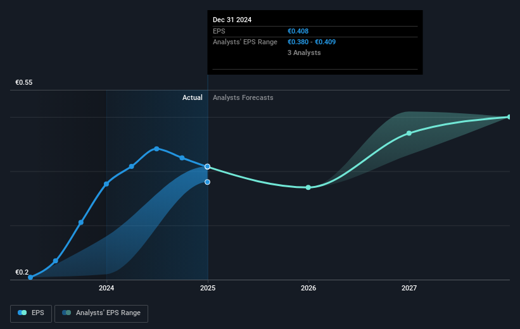This screenshot has height=329, width=520.
Task: Click the €0.55 y-axis label
Action: (x=24, y=82)
